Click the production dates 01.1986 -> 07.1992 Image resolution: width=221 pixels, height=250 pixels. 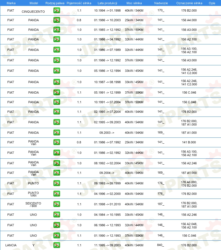point(107,142)
